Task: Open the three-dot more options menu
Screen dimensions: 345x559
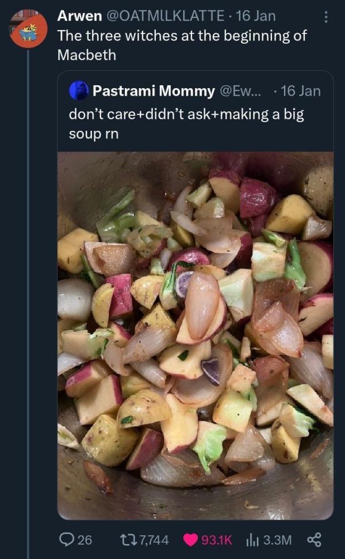Action: 326,17
